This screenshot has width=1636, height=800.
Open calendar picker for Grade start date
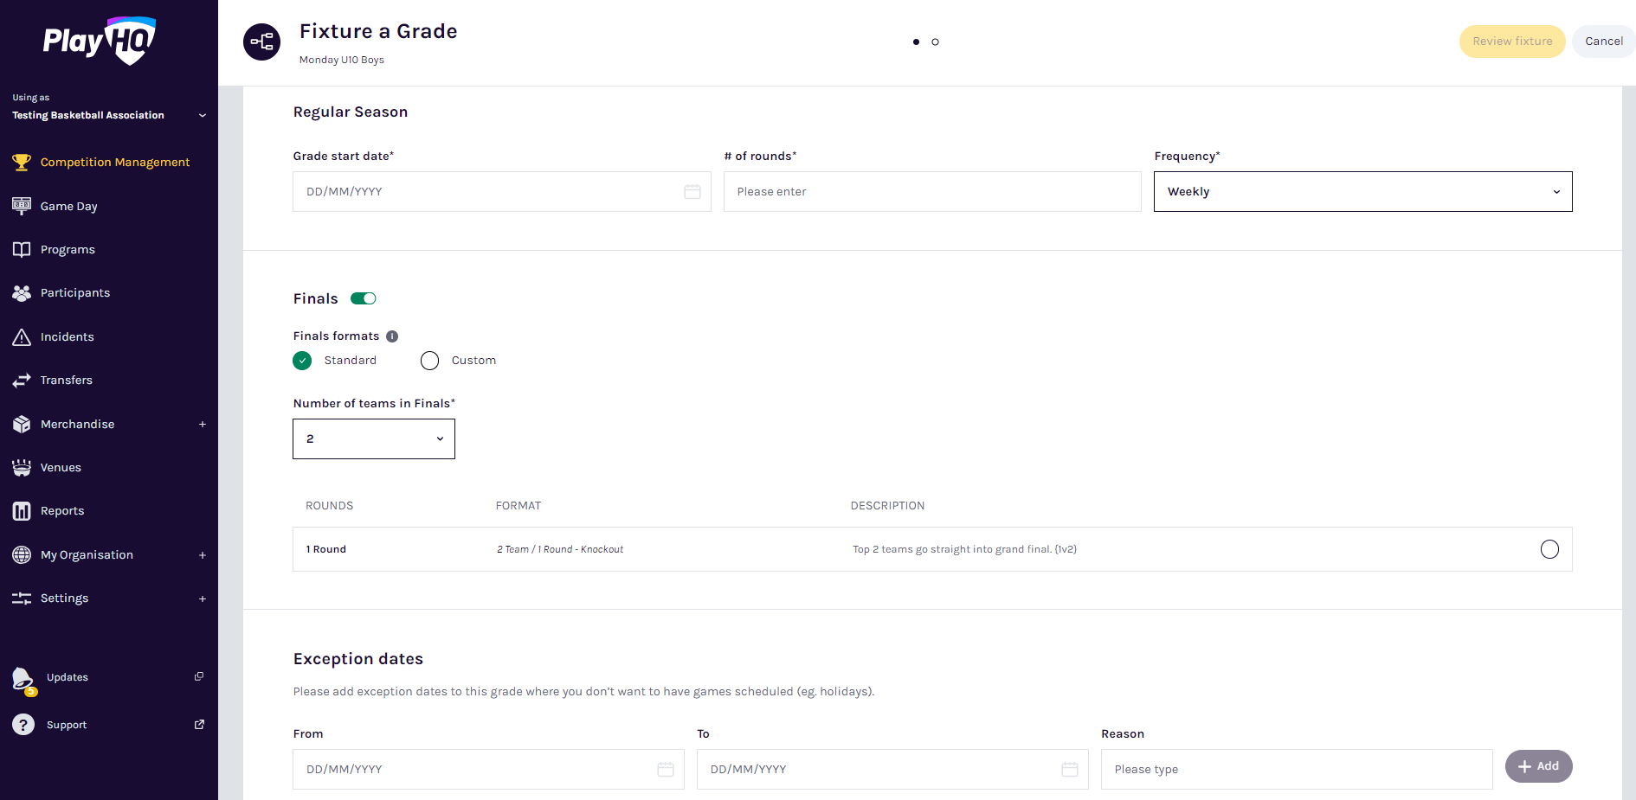[x=692, y=192]
